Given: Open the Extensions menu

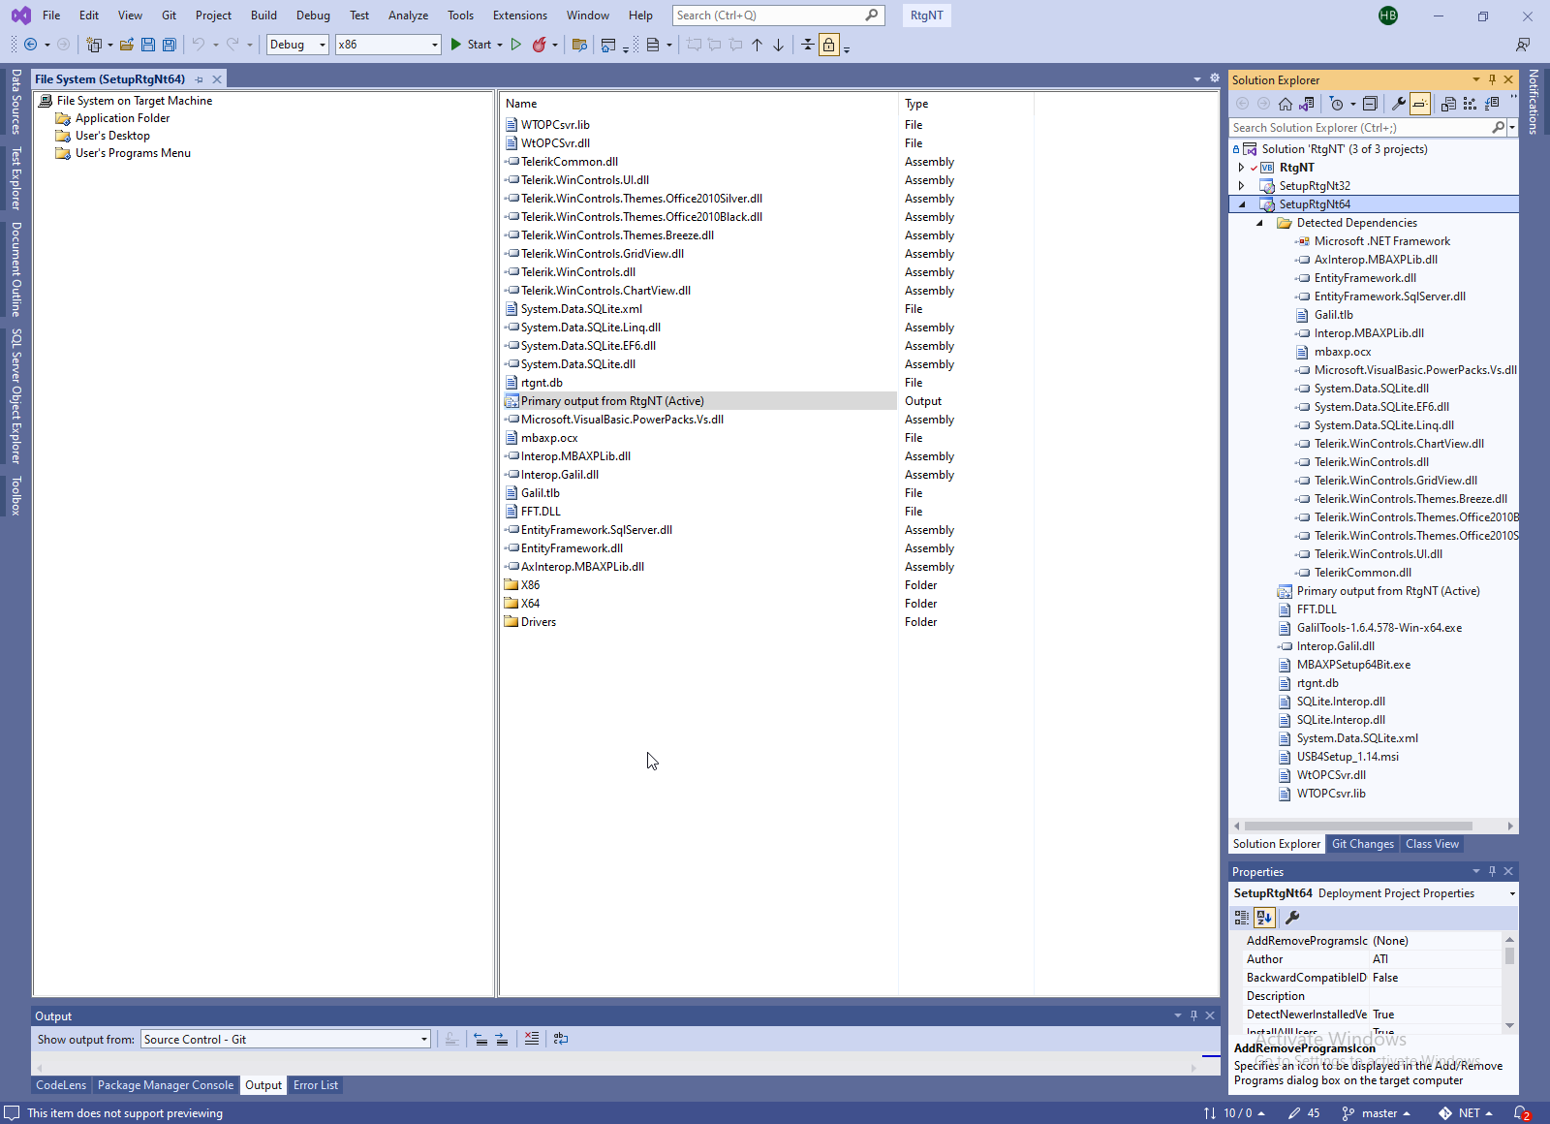Looking at the screenshot, I should (x=519, y=16).
